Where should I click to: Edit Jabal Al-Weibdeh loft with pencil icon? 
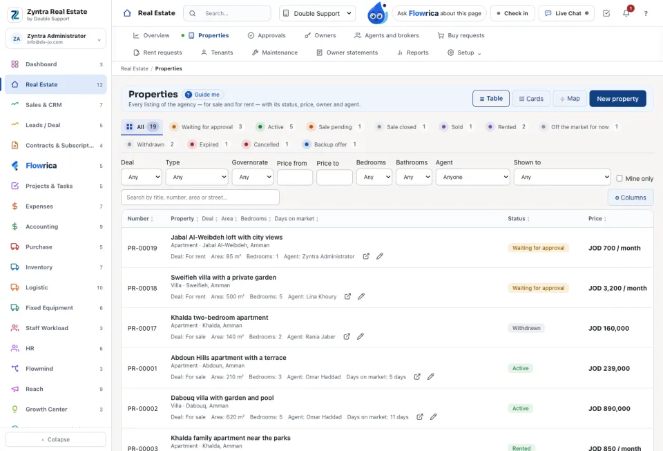380,256
